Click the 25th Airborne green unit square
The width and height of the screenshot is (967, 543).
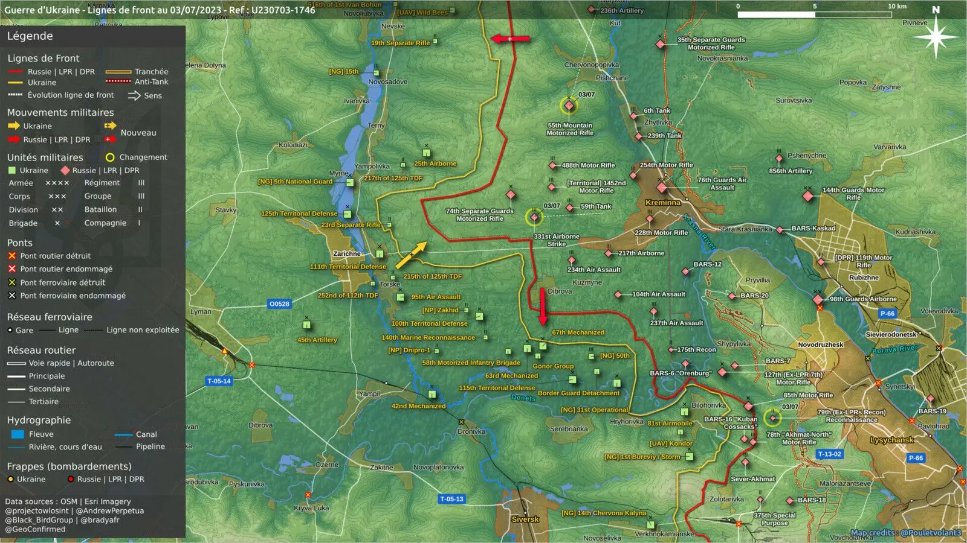(427, 153)
